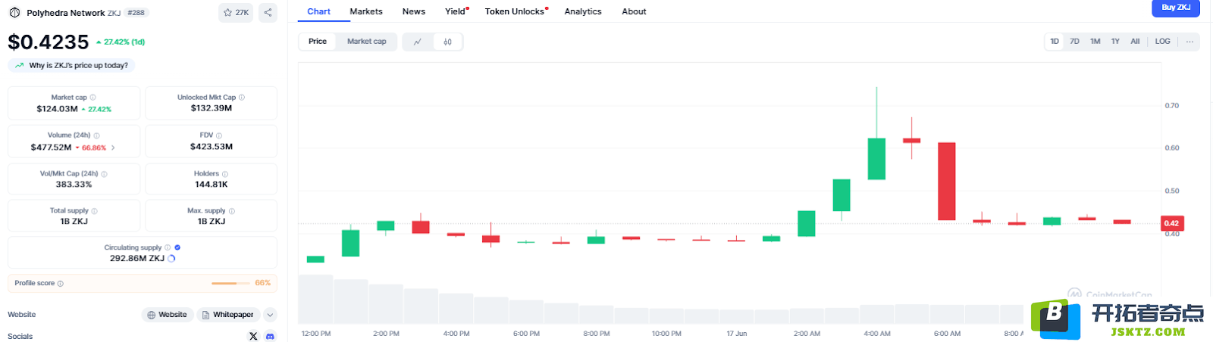Click the $124.03M market cap value
The image size is (1213, 342).
click(x=57, y=109)
